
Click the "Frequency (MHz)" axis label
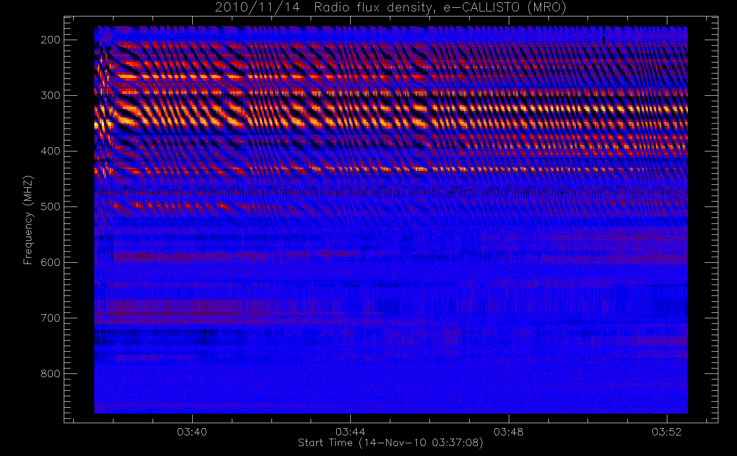click(28, 220)
